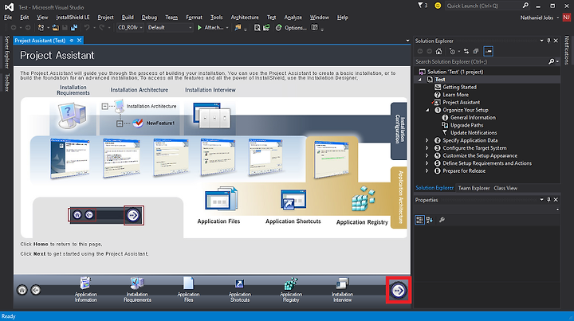The width and height of the screenshot is (574, 321).
Task: Click the Property Pages wrench icon
Action: 442,220
